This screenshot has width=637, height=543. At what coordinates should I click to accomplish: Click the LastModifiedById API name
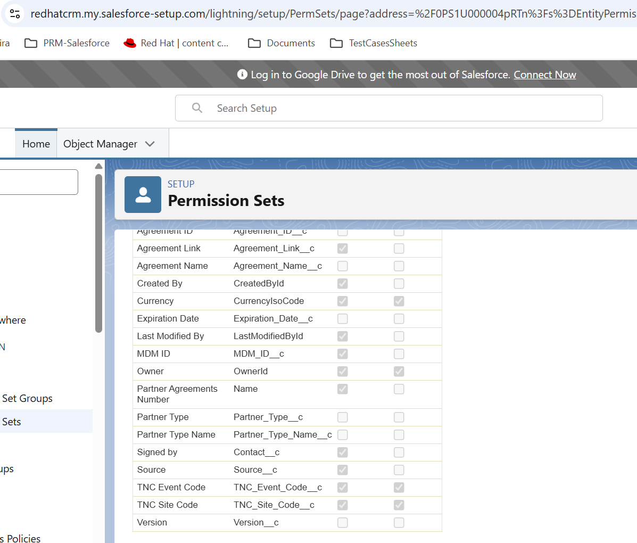[268, 336]
